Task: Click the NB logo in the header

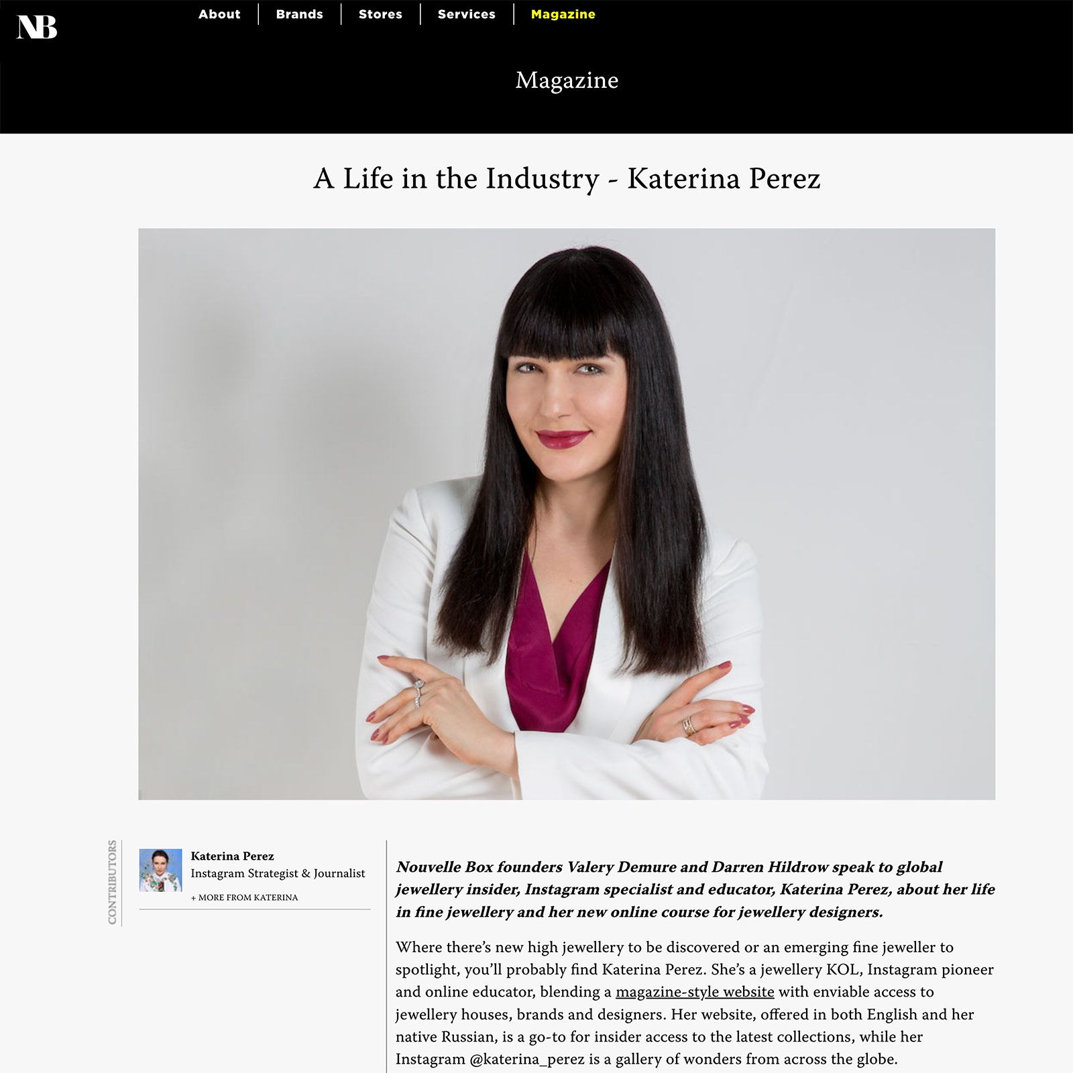Action: click(x=37, y=27)
